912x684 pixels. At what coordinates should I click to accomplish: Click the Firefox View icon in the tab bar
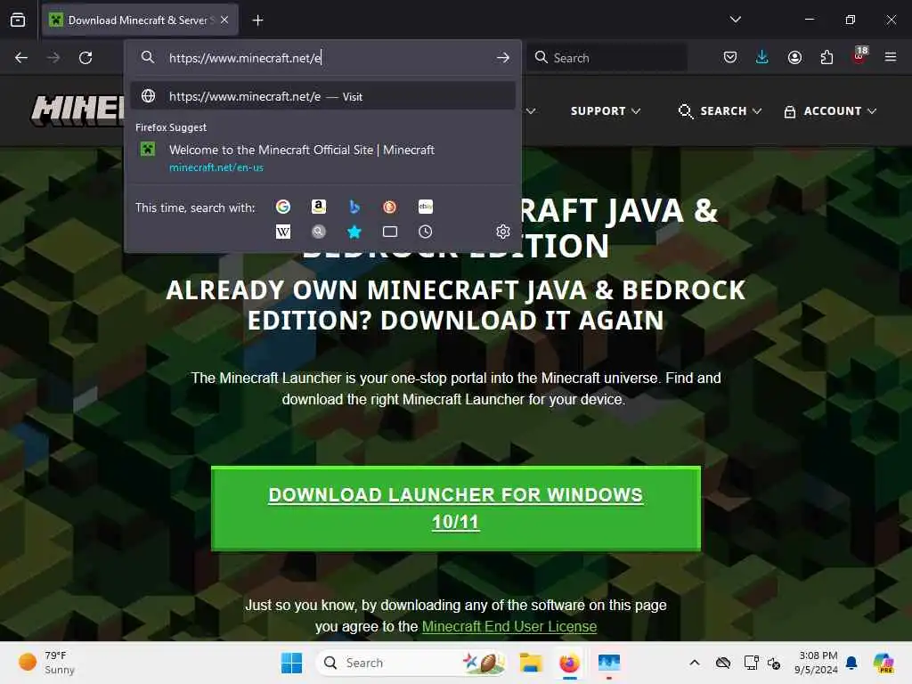click(18, 20)
